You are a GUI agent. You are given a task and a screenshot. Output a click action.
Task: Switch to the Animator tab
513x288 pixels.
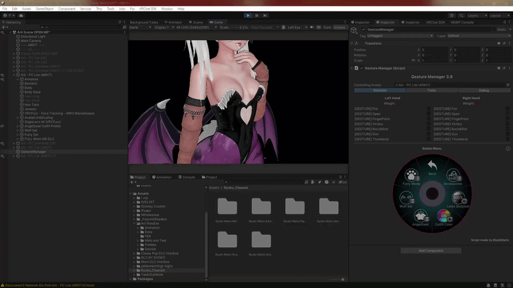173,22
